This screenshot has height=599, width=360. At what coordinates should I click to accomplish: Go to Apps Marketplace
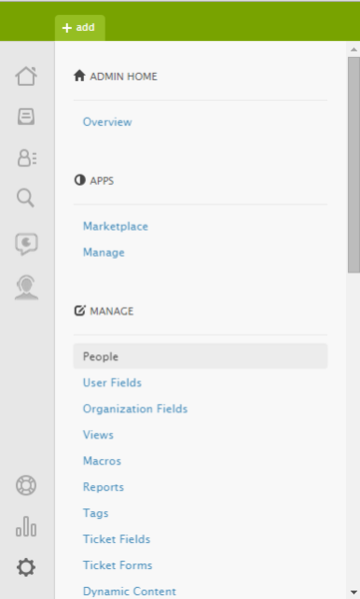click(116, 227)
